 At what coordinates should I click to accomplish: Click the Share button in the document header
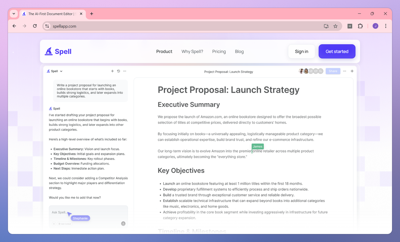[x=333, y=71]
